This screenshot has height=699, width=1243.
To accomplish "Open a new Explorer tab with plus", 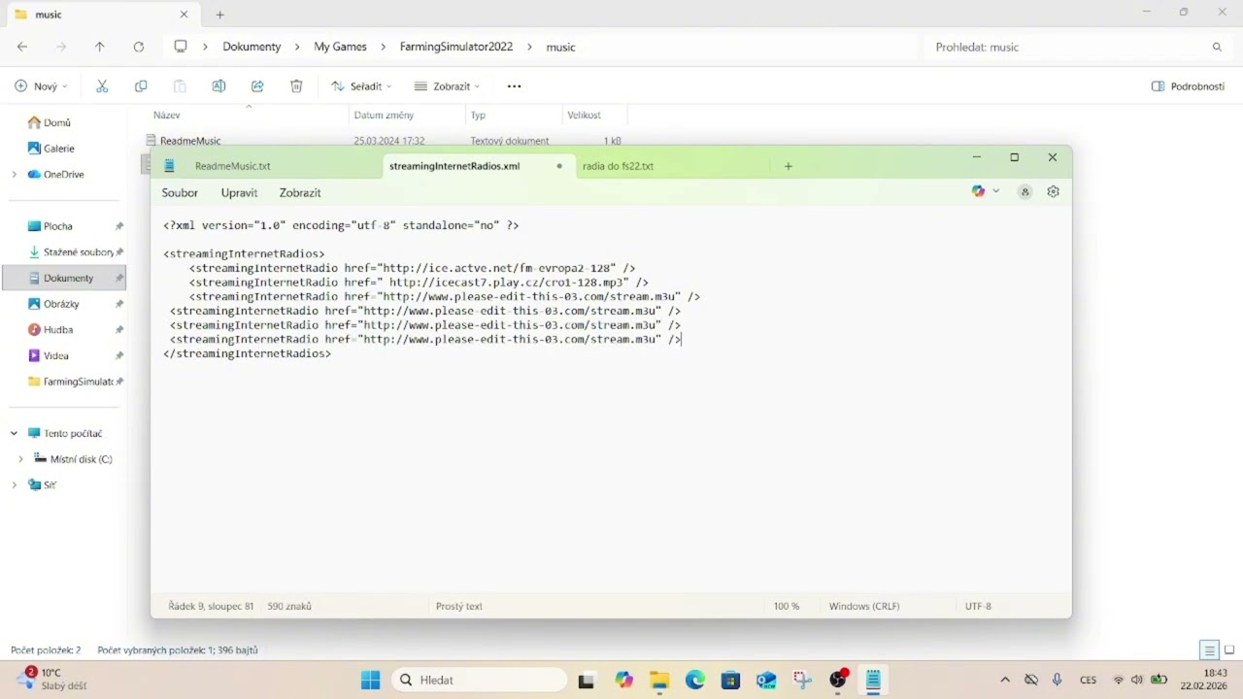I will tap(219, 15).
